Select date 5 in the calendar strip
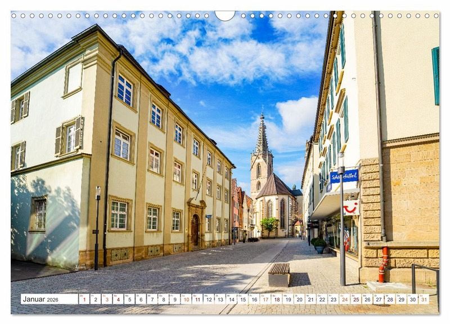The width and height of the screenshot is (450, 325). 129,299
